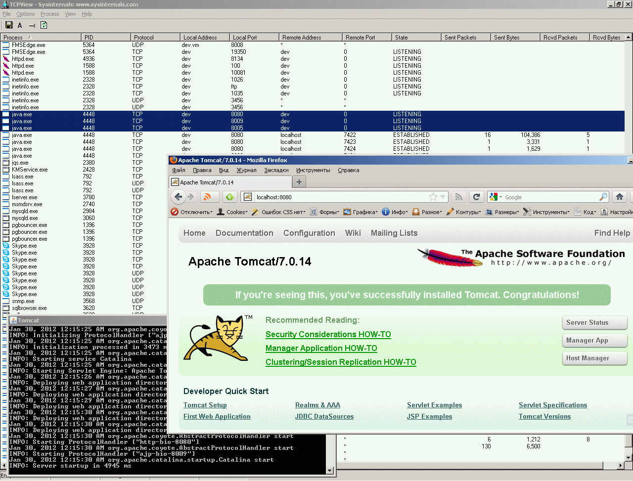The width and height of the screenshot is (633, 481).
Task: Go to Firefox home page icon
Action: pyautogui.click(x=620, y=197)
